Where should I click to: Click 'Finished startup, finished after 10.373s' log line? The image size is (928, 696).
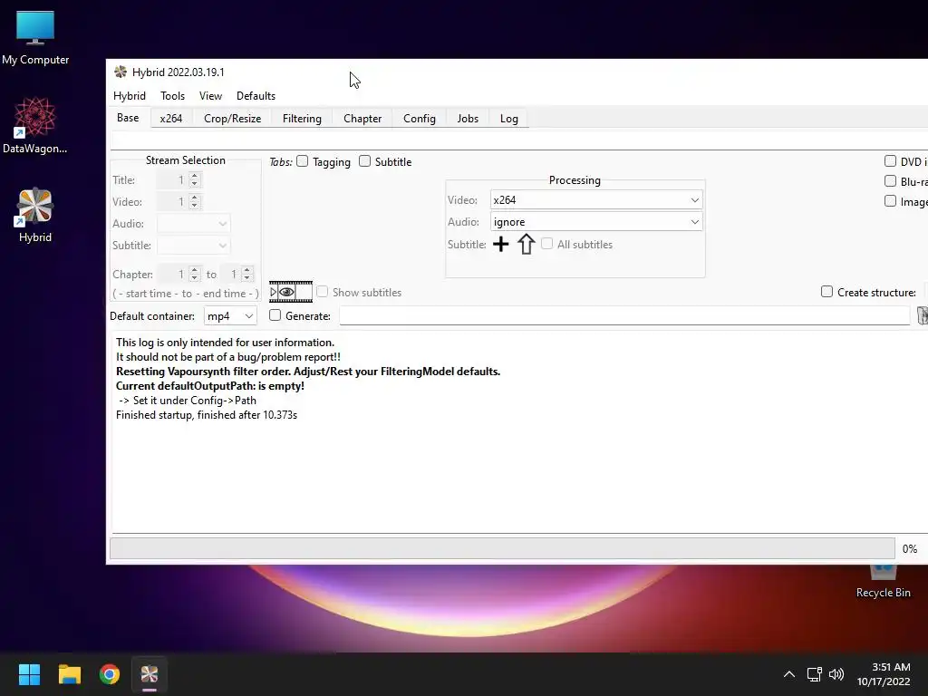pyautogui.click(x=207, y=415)
